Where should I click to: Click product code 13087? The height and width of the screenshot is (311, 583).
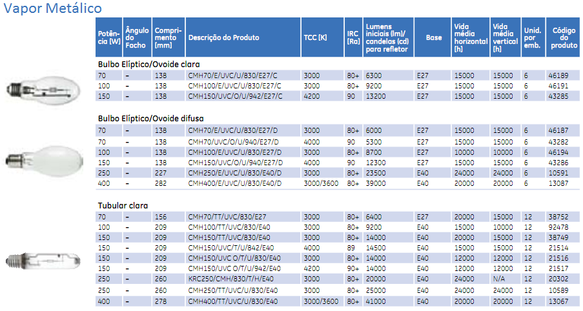point(558,183)
